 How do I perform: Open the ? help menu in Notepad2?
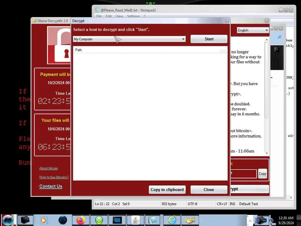(x=145, y=16)
